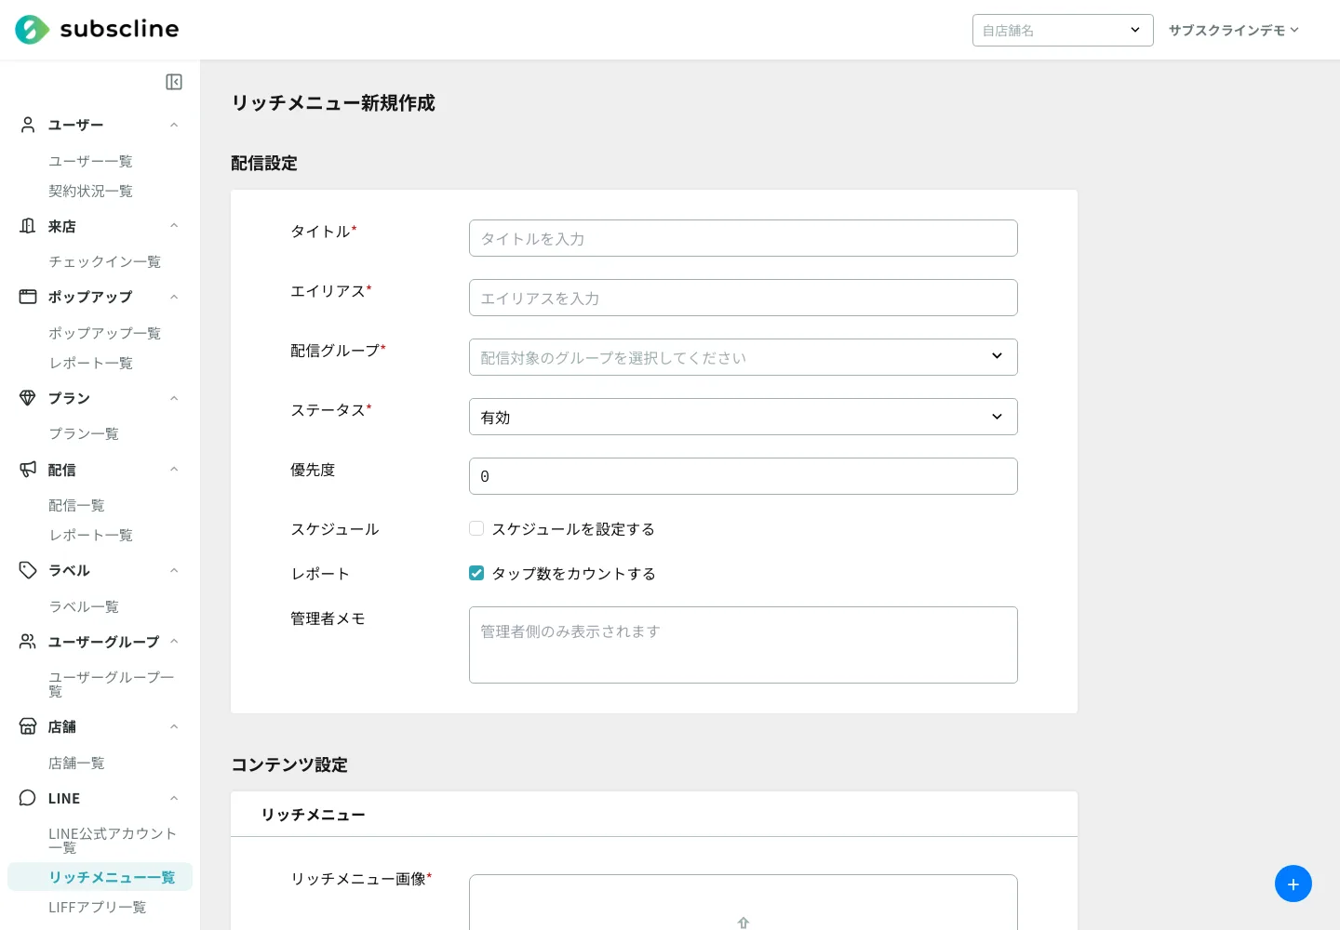Click the ポップアップ window icon
The width and height of the screenshot is (1340, 930).
coord(28,297)
